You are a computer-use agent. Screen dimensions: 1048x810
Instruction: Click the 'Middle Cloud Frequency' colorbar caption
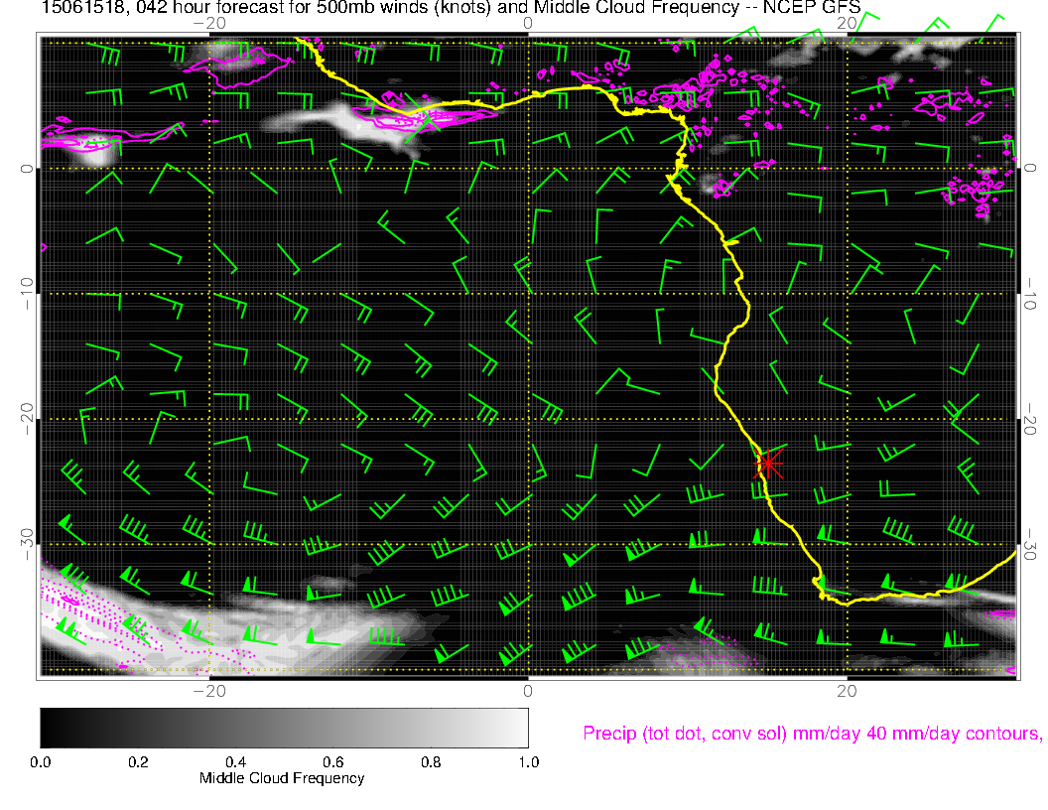[282, 778]
